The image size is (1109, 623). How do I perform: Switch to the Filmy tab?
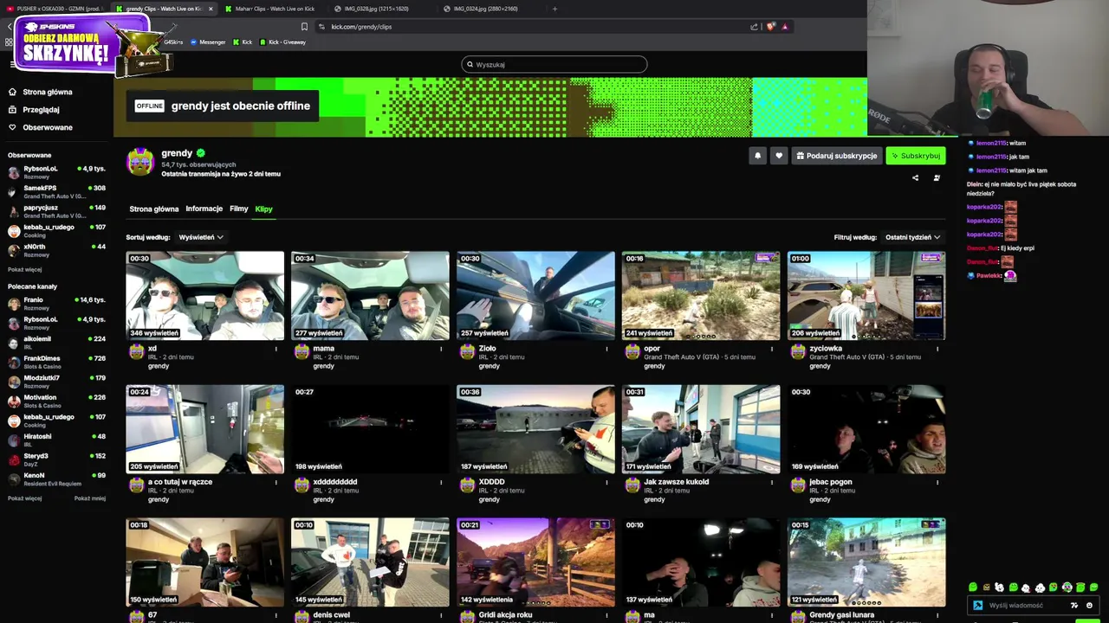[x=238, y=209]
